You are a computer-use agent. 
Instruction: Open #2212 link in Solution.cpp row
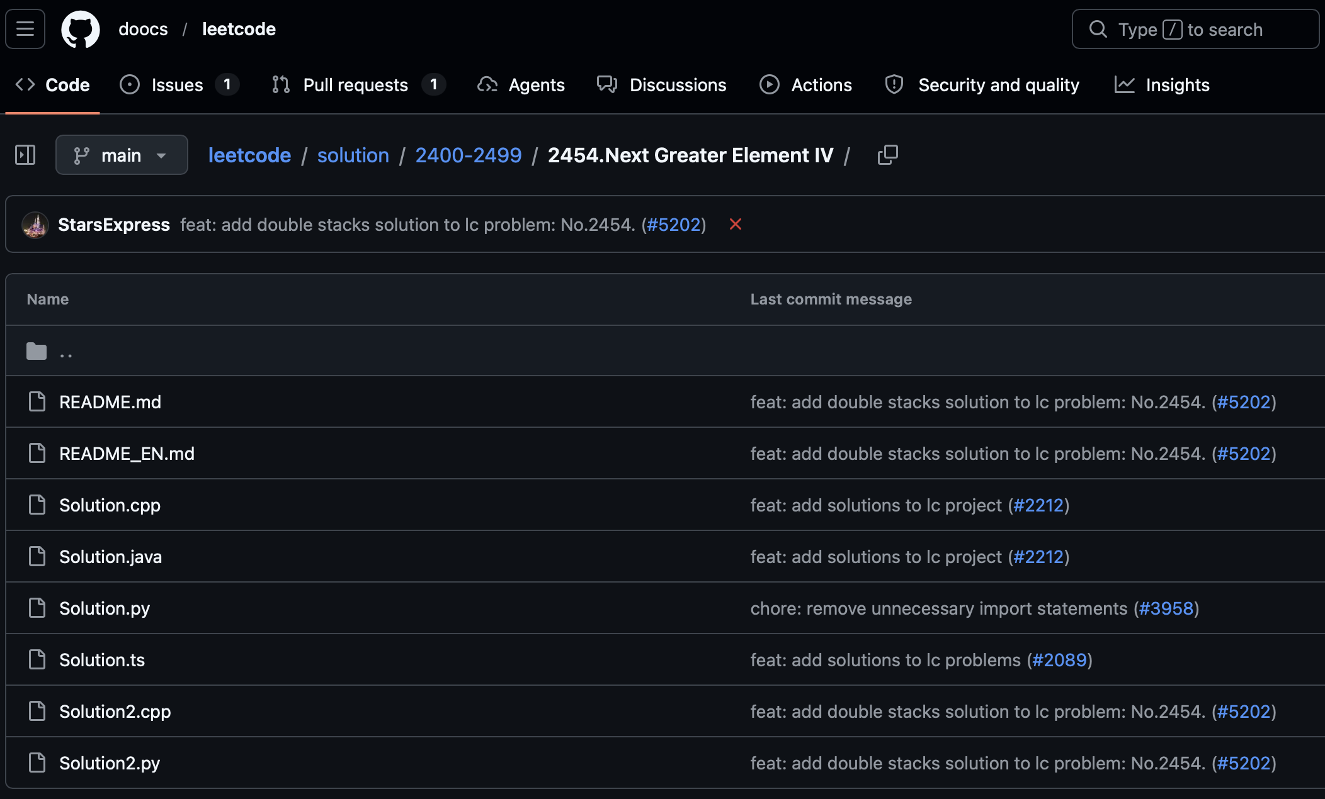(1038, 505)
